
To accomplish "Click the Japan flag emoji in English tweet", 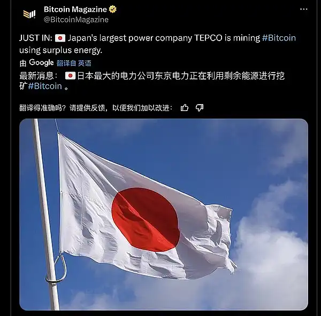I will tap(60, 38).
